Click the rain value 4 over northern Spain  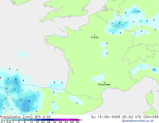21,100
